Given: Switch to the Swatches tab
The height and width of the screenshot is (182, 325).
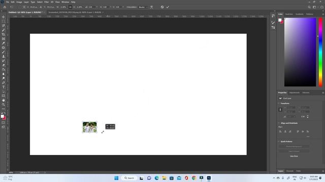Looking at the screenshot, I should (x=289, y=14).
